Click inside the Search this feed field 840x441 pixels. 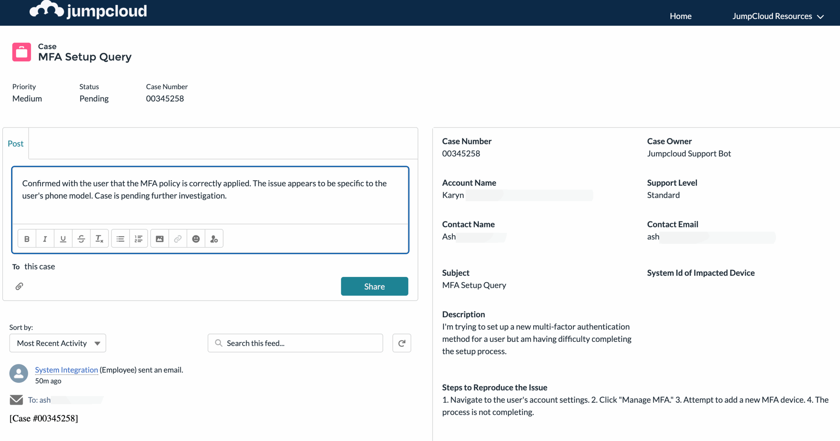point(295,343)
